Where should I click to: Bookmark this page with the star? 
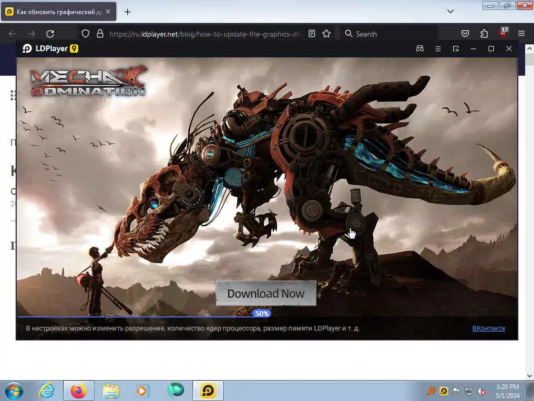(326, 33)
